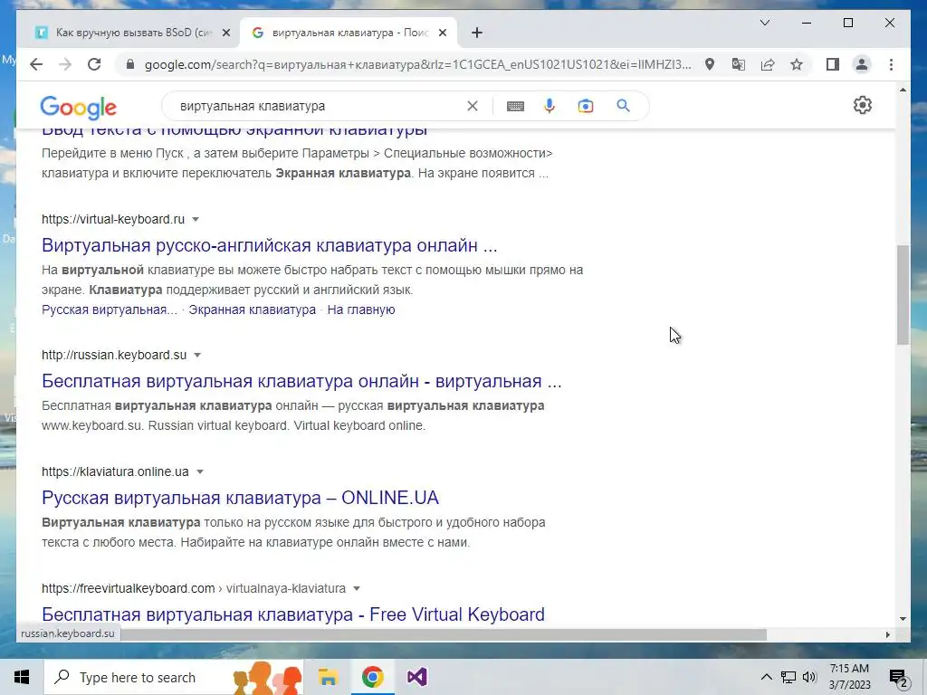Expand options for freevirtualkeyboard.com result
This screenshot has width=927, height=695.
[357, 588]
